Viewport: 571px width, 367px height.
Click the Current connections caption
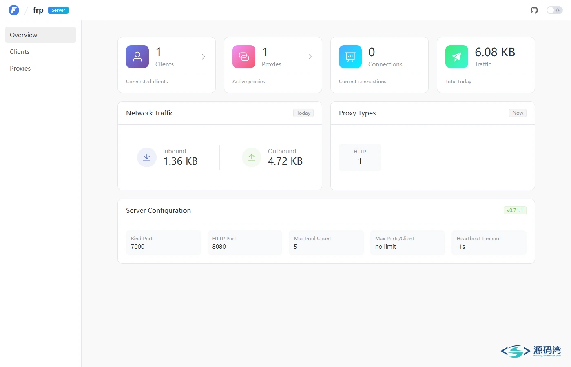tap(363, 82)
